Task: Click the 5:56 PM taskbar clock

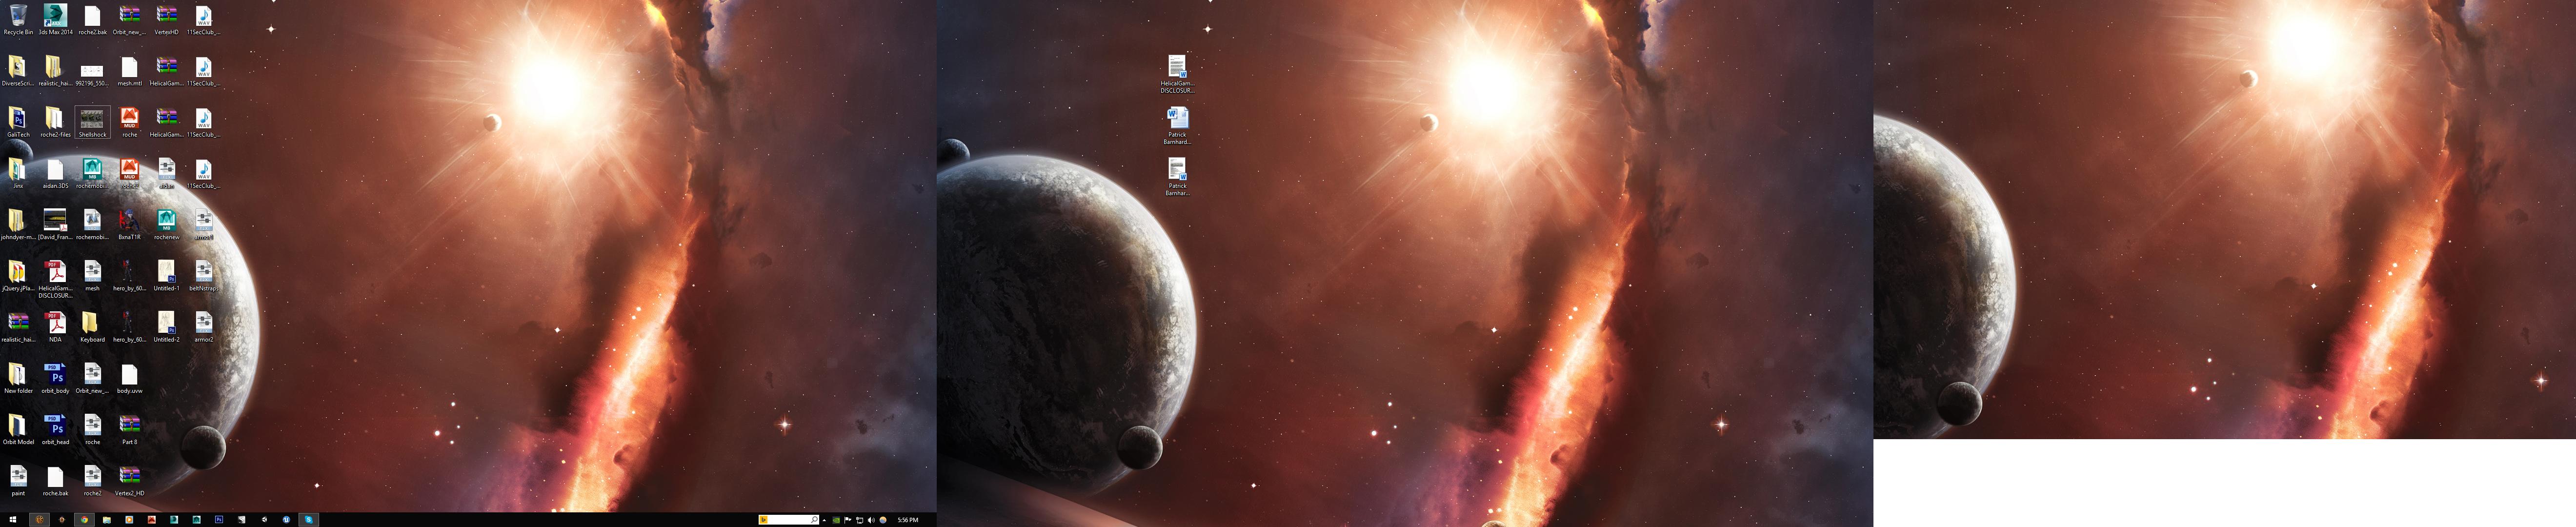Action: click(x=908, y=520)
